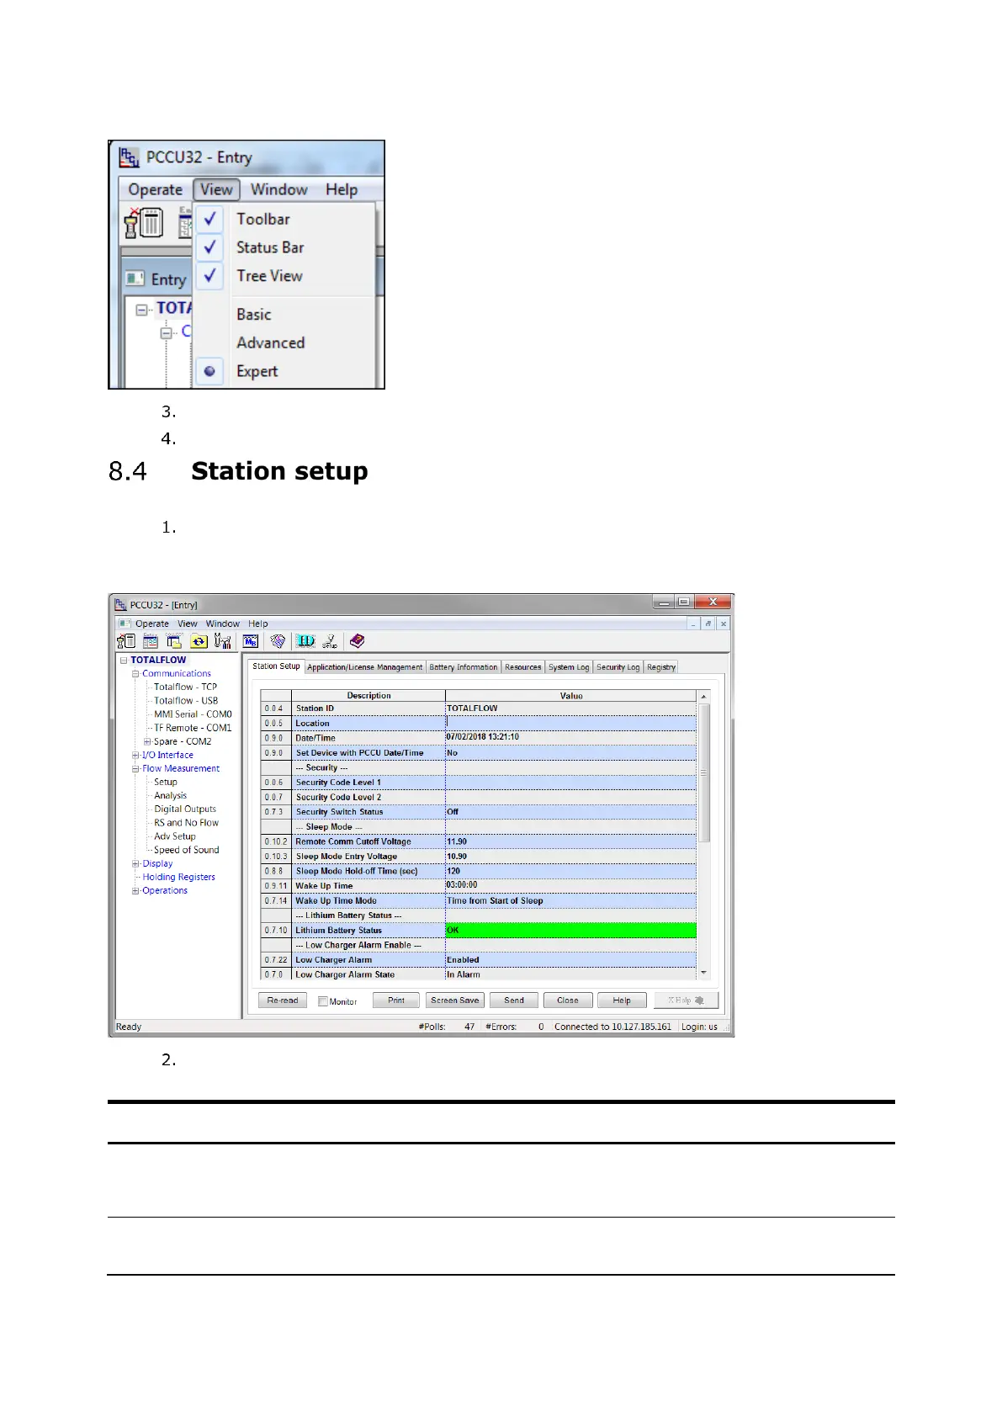The width and height of the screenshot is (1002, 1417).
Task: Switch to the Resources tab
Action: click(523, 667)
